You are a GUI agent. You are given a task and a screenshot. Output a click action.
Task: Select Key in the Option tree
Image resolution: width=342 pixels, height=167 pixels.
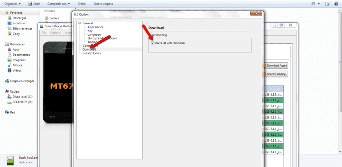click(x=90, y=31)
